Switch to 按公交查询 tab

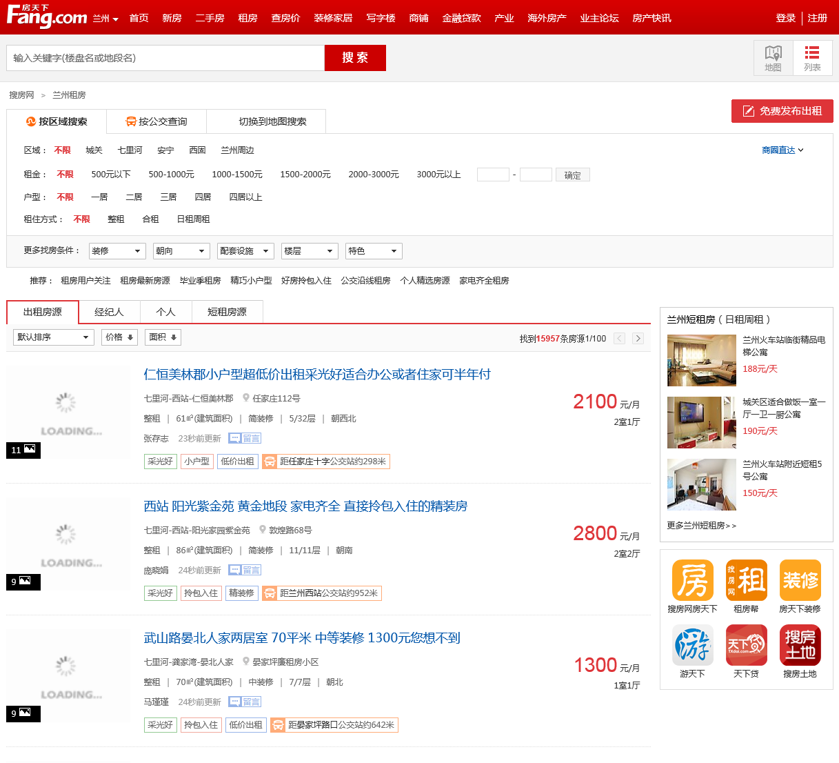pyautogui.click(x=156, y=121)
